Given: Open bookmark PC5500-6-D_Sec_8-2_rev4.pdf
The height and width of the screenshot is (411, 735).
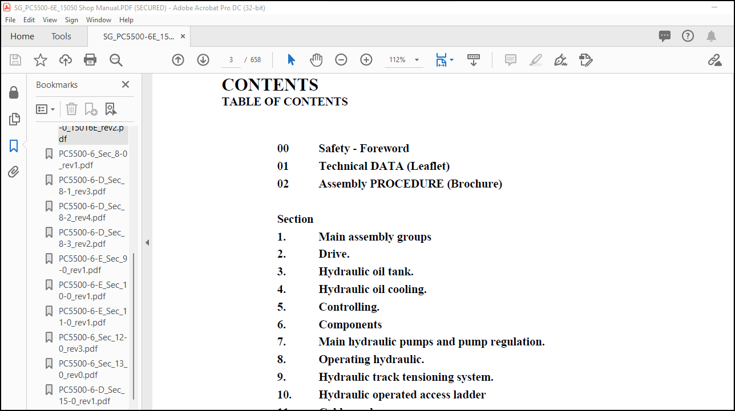Looking at the screenshot, I should (x=91, y=212).
